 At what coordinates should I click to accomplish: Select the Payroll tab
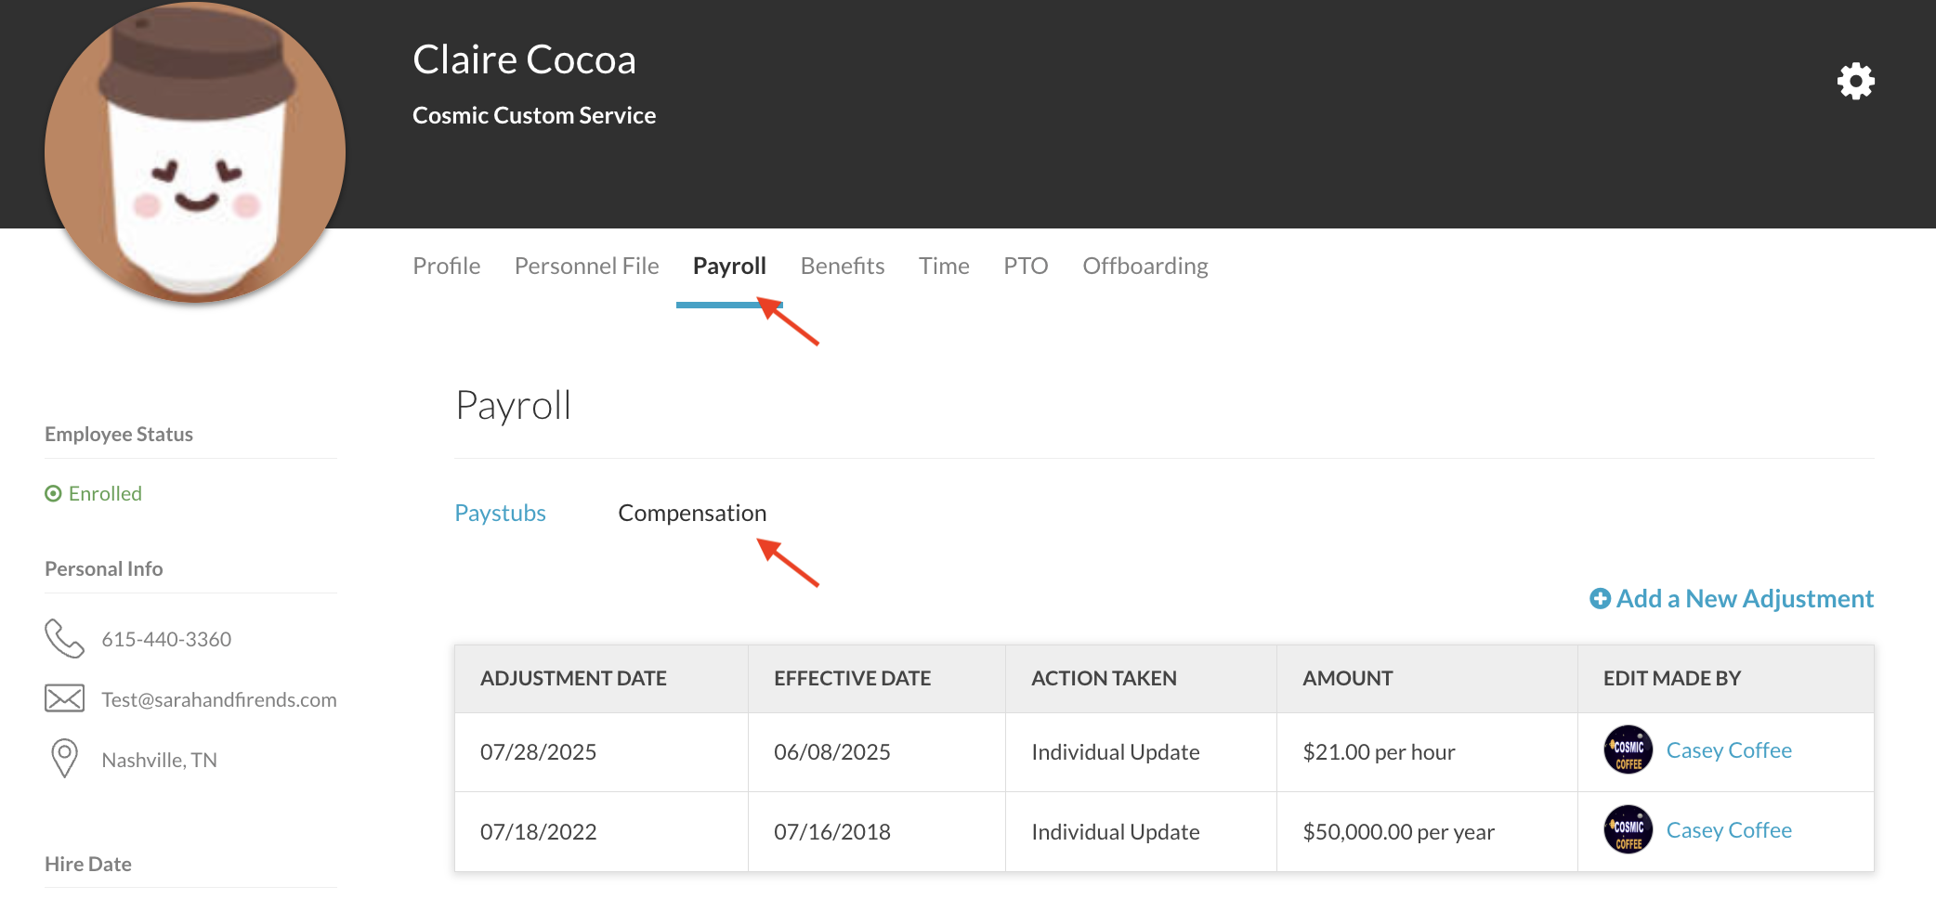729,267
